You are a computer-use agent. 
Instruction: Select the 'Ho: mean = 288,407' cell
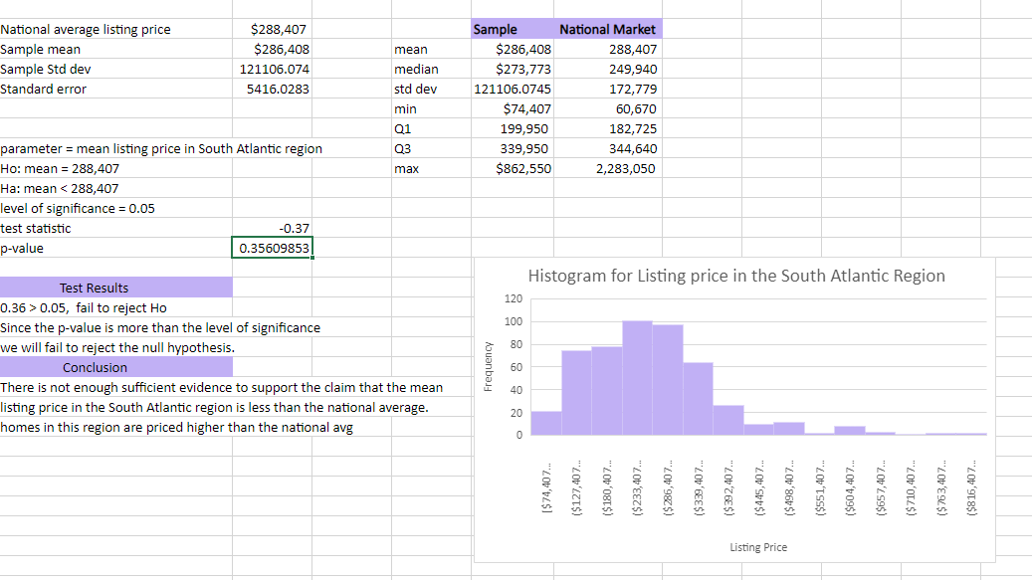tap(115, 168)
